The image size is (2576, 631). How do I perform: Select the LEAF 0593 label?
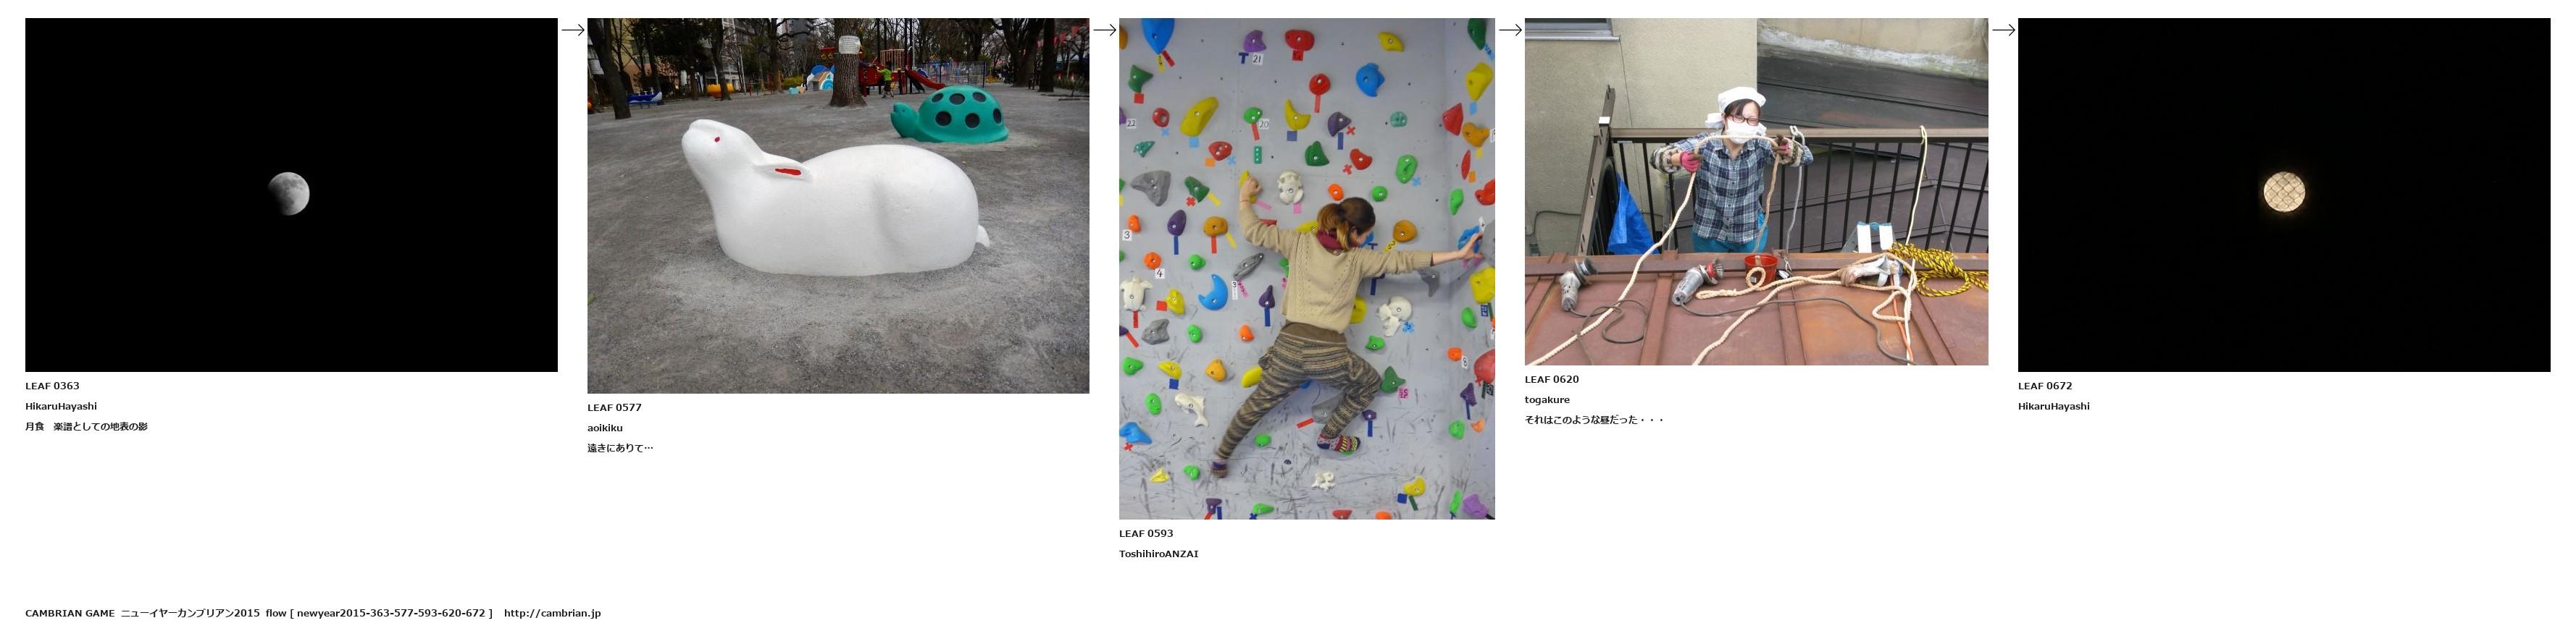[1146, 533]
